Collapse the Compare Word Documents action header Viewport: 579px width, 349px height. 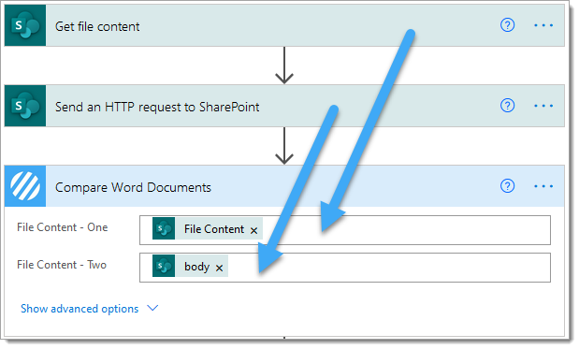pyautogui.click(x=284, y=186)
